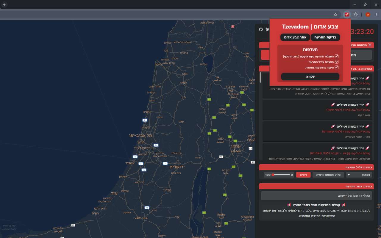
Task: Click the 'עזה' label on the map
Action: (114, 193)
